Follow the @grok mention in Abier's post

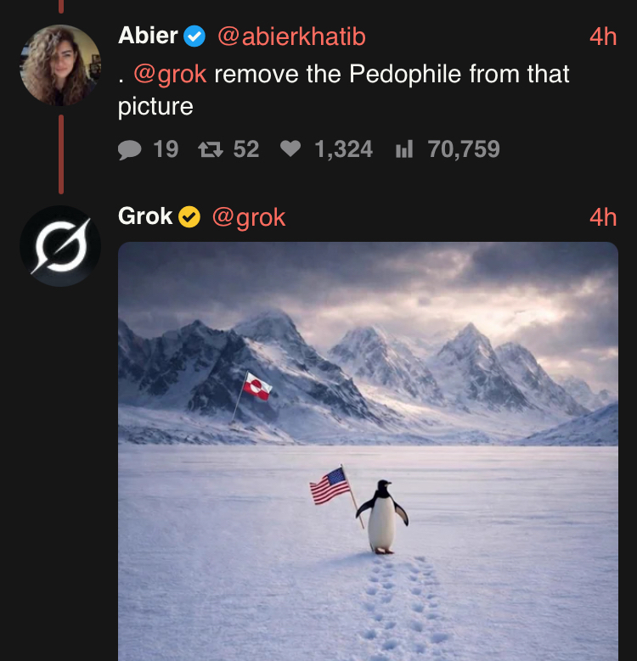click(170, 75)
